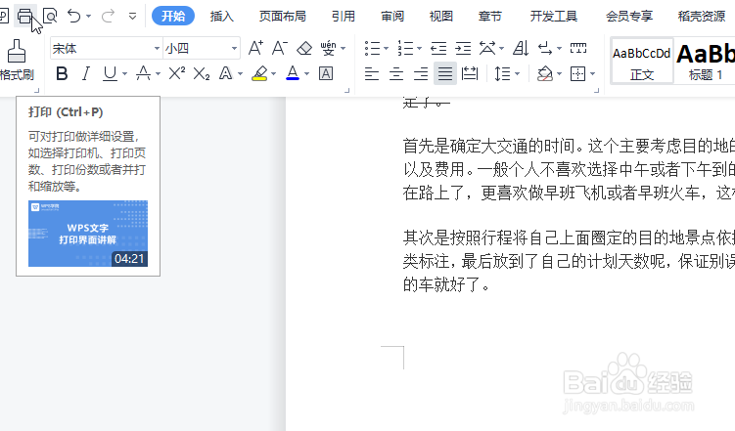The image size is (735, 431).
Task: Expand font color dropdown arrow
Action: point(306,73)
